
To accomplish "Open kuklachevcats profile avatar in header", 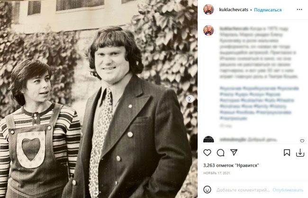I will click(208, 9).
